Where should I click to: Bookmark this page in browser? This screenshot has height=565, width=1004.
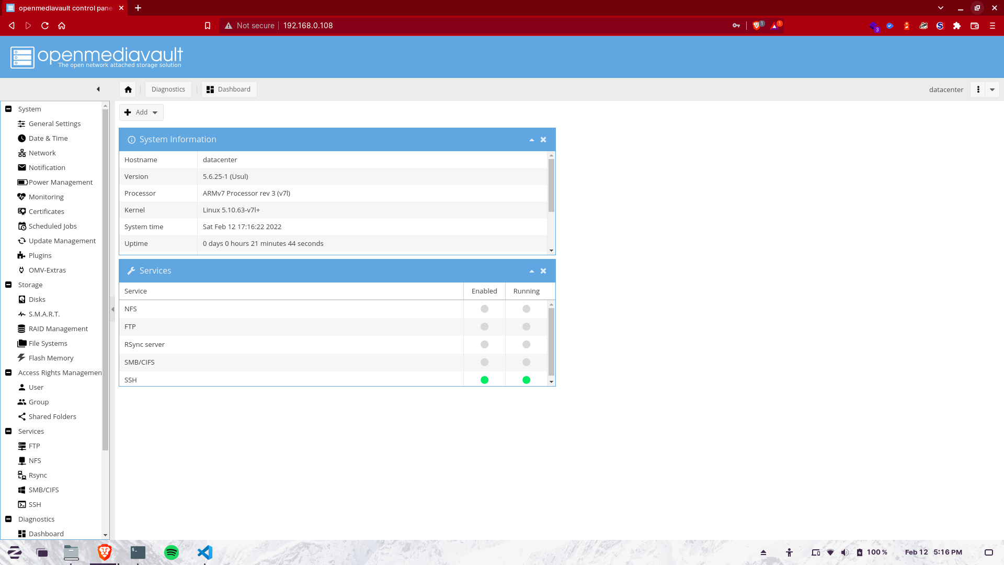[208, 26]
